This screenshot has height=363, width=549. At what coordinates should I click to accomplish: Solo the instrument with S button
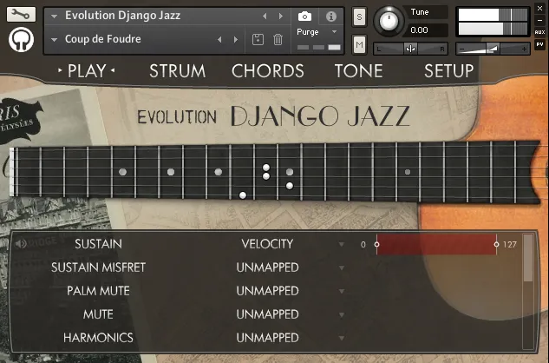[359, 16]
